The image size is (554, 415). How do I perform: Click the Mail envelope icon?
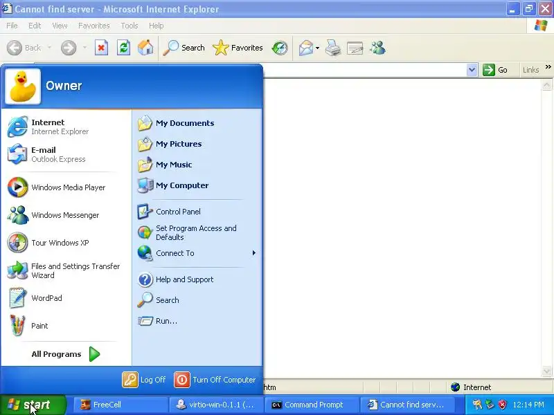(x=306, y=48)
